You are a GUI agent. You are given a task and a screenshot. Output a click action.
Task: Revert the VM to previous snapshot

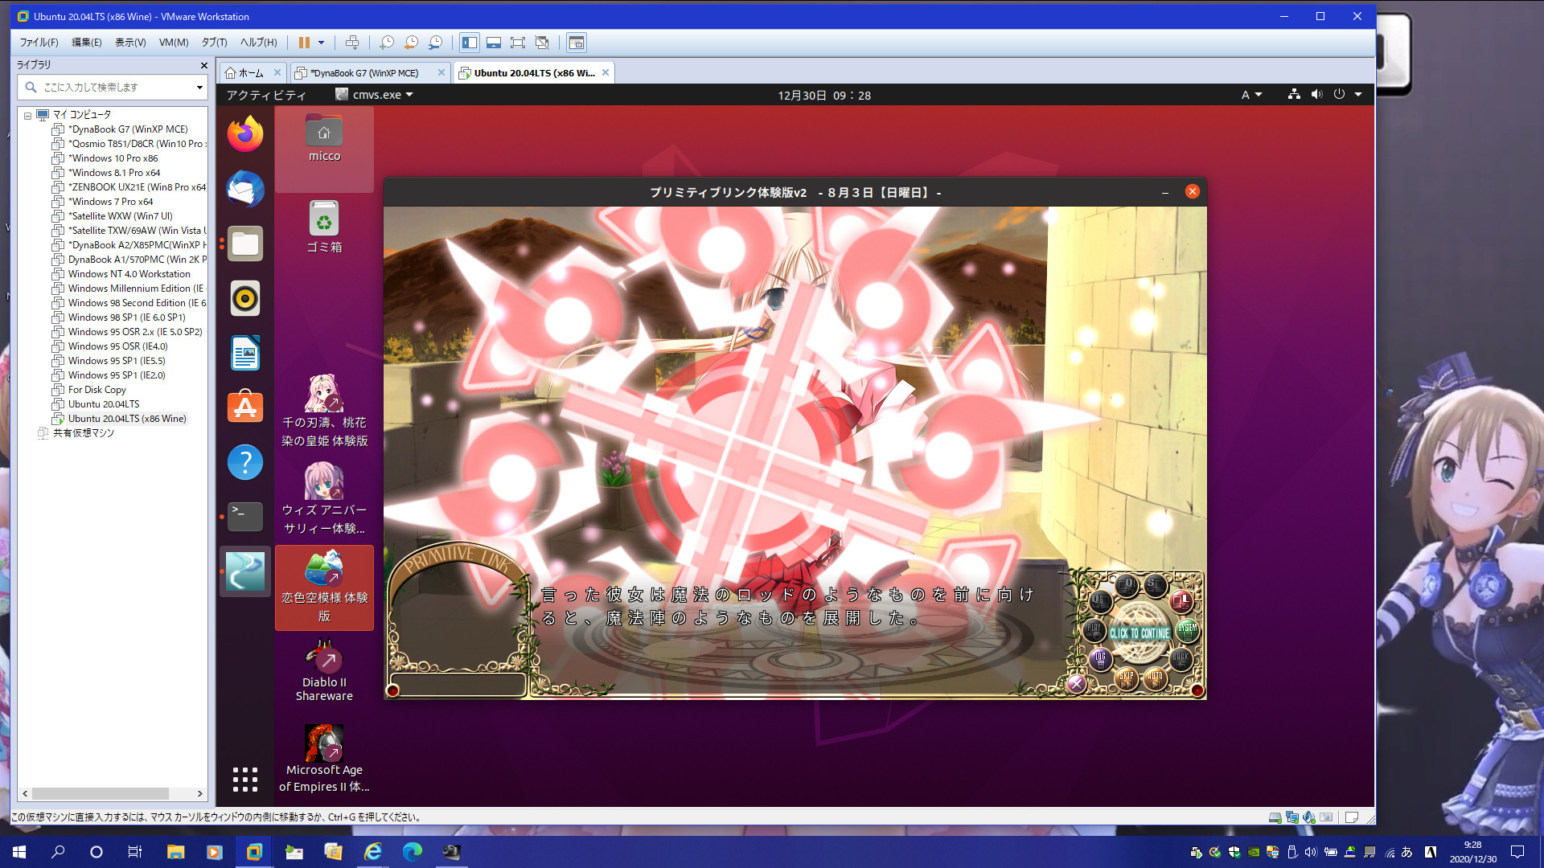[x=411, y=43]
